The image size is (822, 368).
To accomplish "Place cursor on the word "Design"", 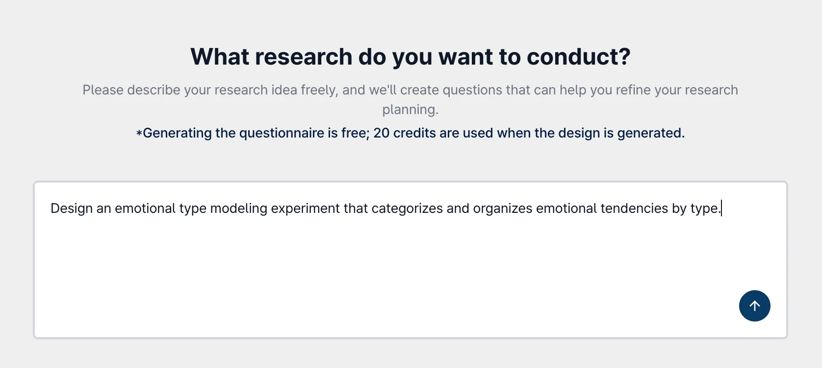I will 72,208.
